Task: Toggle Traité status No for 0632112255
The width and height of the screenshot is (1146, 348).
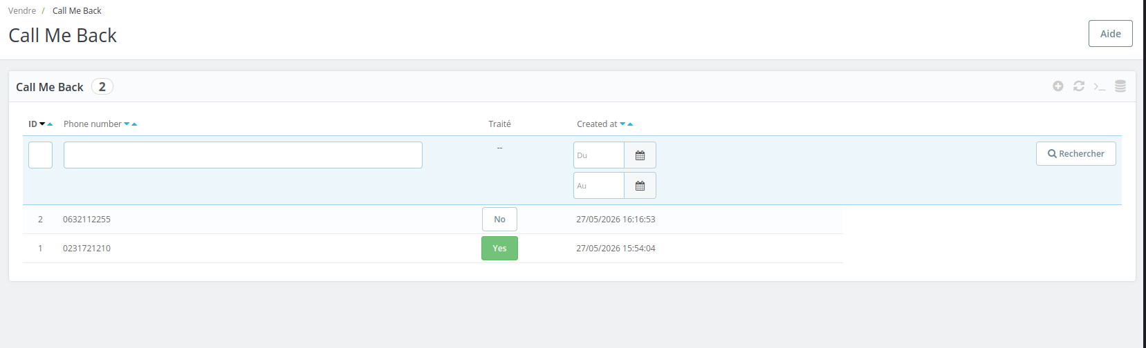Action: click(x=499, y=220)
